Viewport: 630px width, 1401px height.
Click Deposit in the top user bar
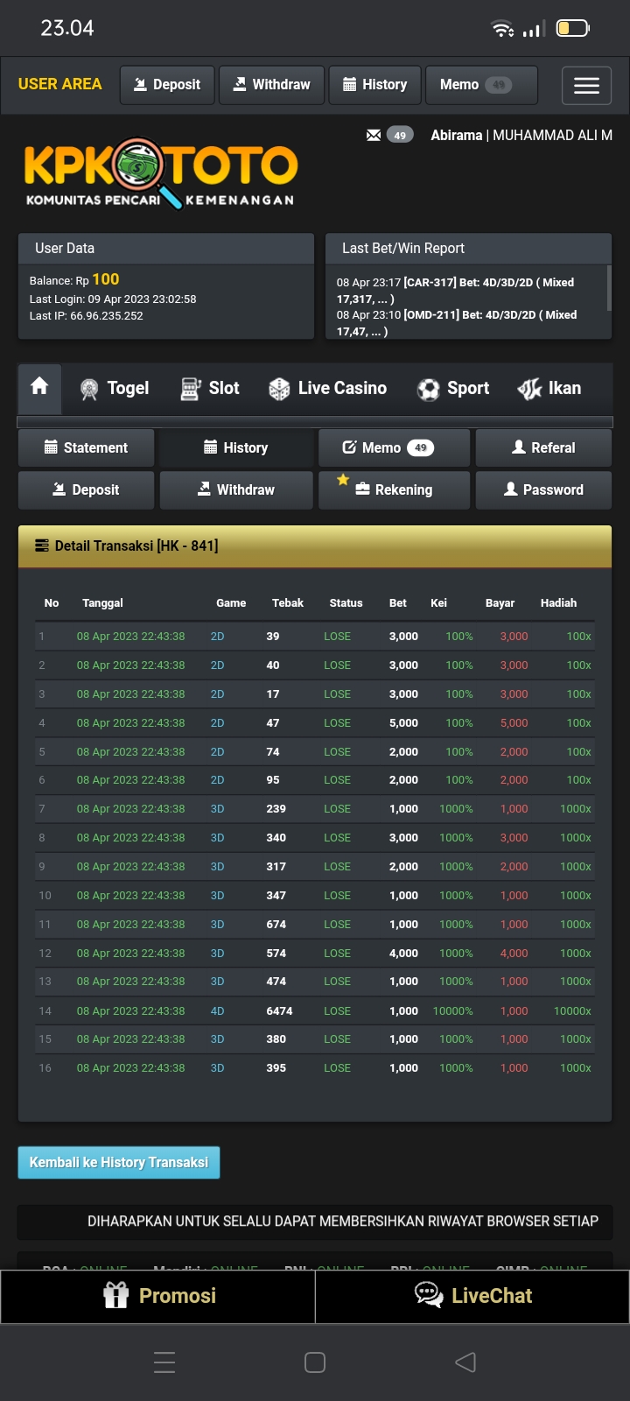(x=167, y=85)
